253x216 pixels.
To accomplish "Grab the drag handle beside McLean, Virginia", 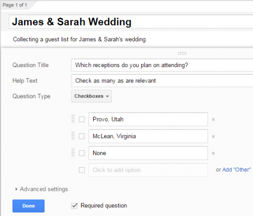I will [x=73, y=136].
